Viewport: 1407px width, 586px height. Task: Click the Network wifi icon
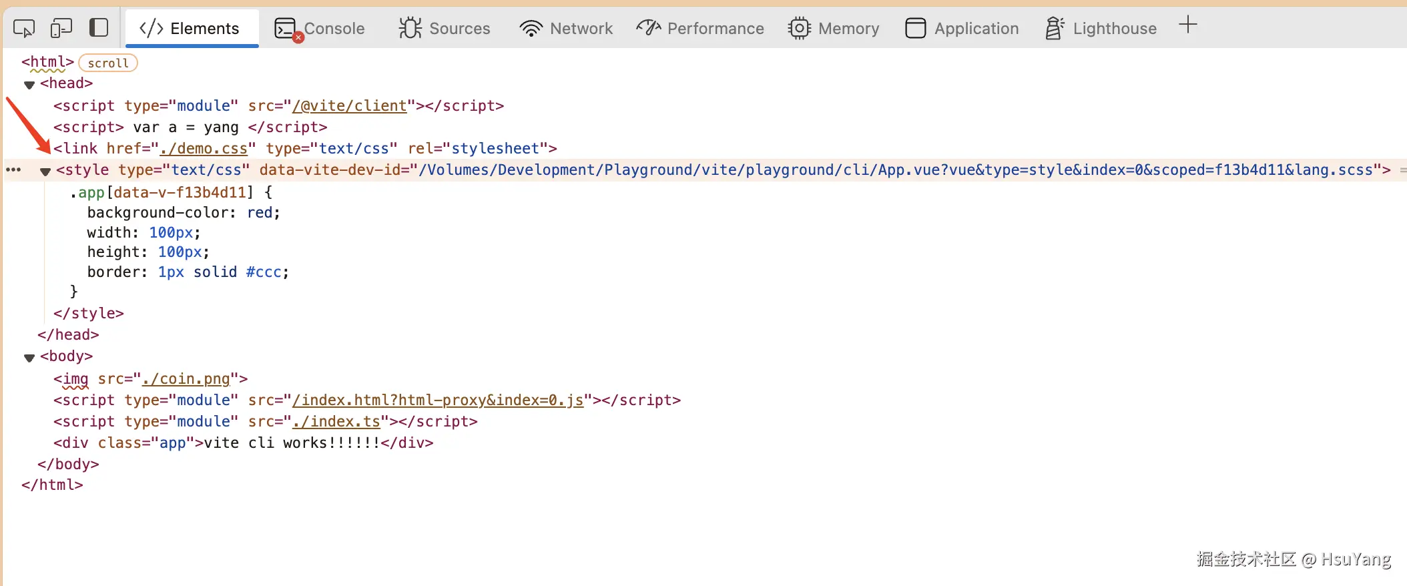point(531,28)
